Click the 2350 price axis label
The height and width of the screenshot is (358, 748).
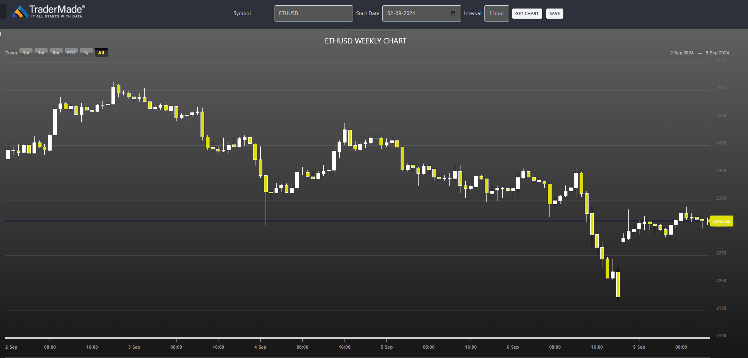(x=721, y=198)
